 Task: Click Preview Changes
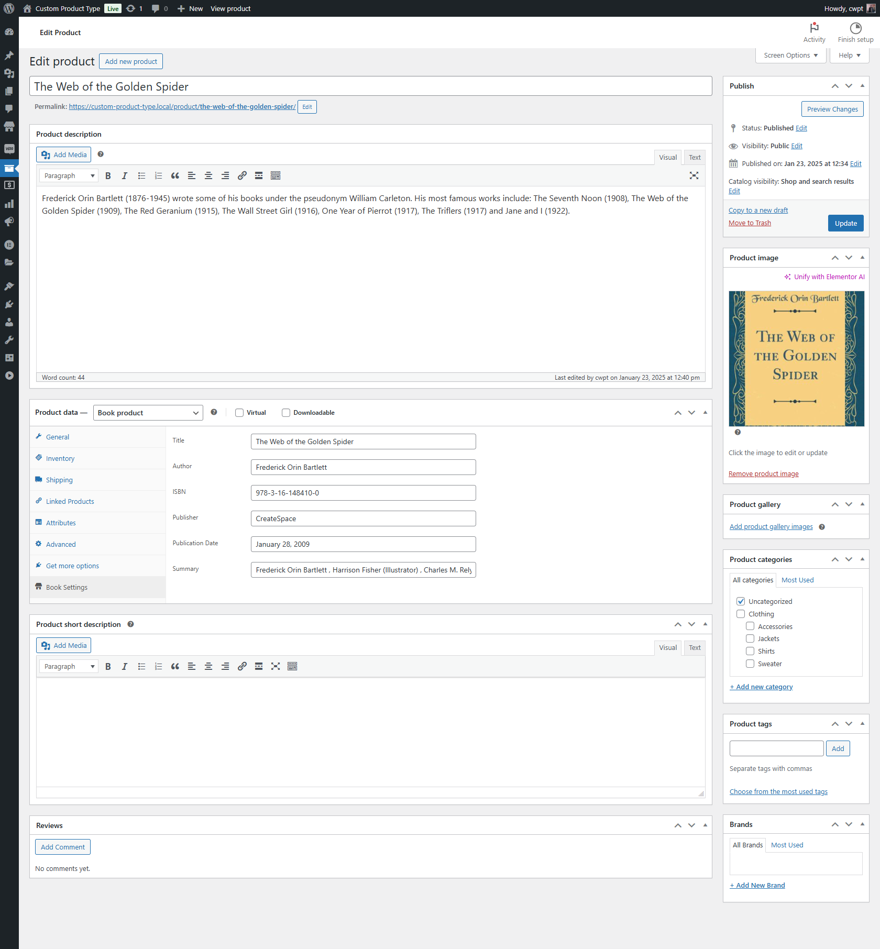[x=832, y=109]
